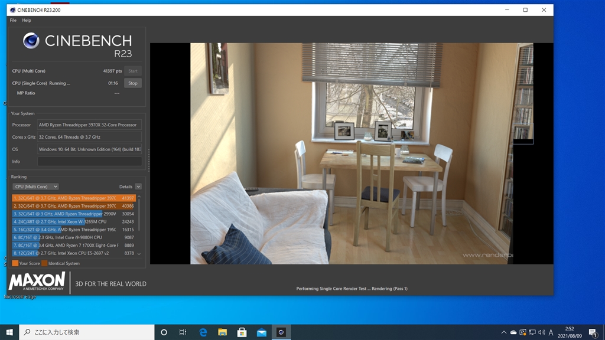The width and height of the screenshot is (605, 340).
Task: Select ranking row 5 Threadripper 1950
Action: (x=74, y=230)
